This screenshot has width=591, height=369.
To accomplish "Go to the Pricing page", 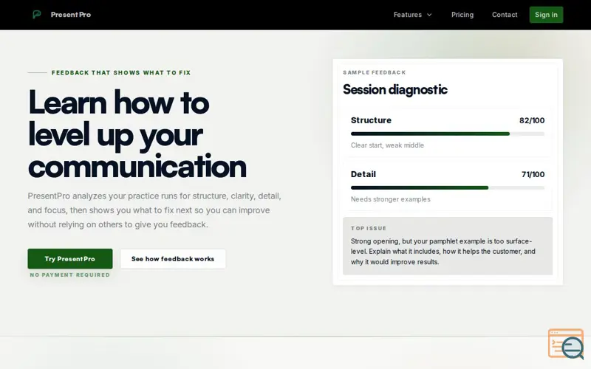I will 462,15.
